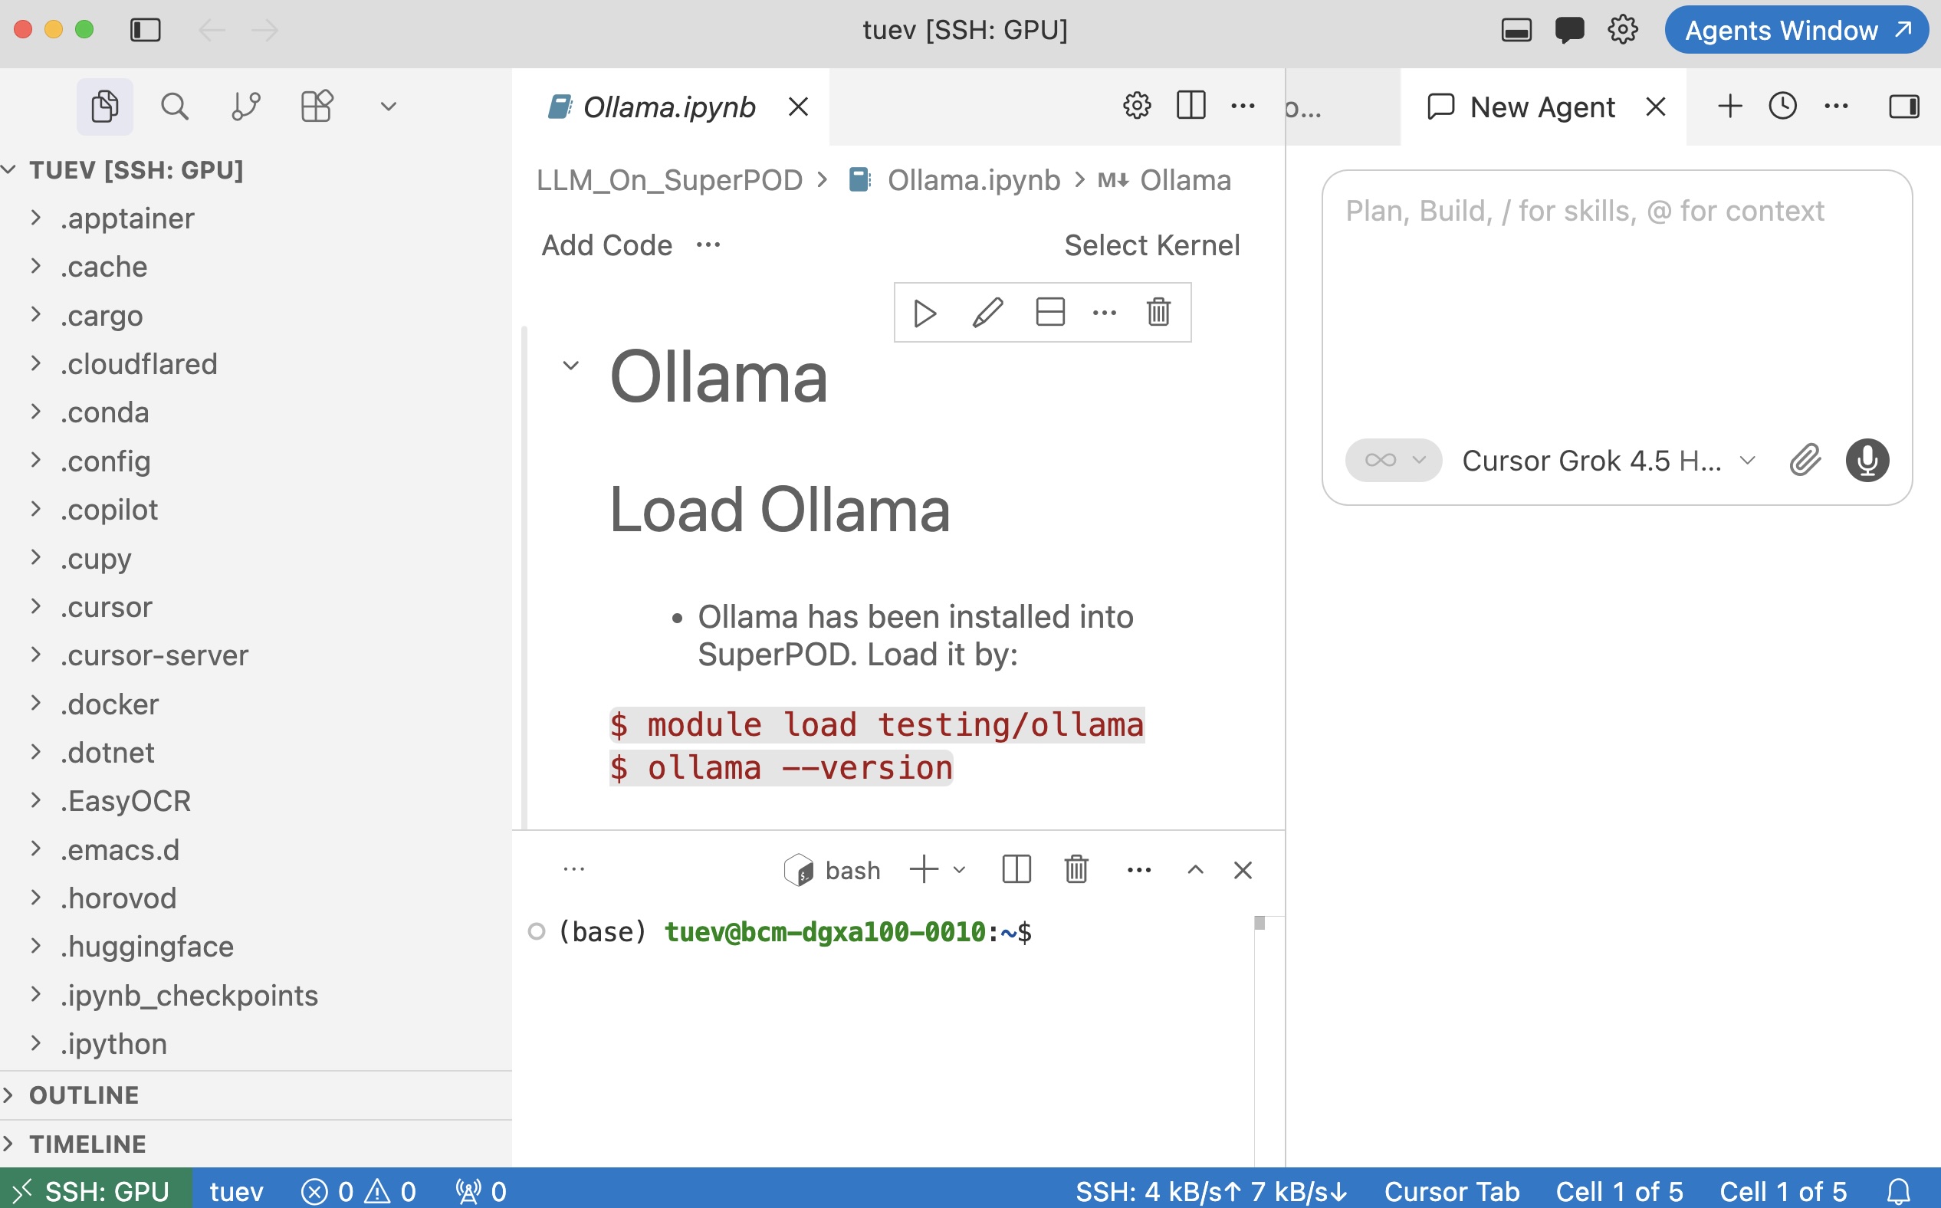Show more sidebar views chevron
Viewport: 1941px width, 1208px height.
point(389,107)
